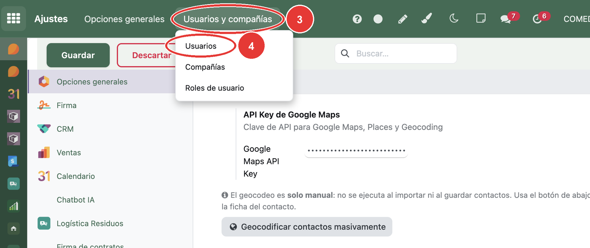This screenshot has width=590, height=248.
Task: Click the Google Maps API Key label
Action: click(261, 161)
